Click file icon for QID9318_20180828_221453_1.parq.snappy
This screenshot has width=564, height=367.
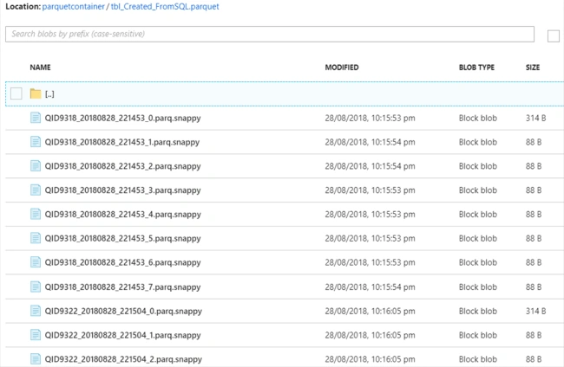click(36, 142)
